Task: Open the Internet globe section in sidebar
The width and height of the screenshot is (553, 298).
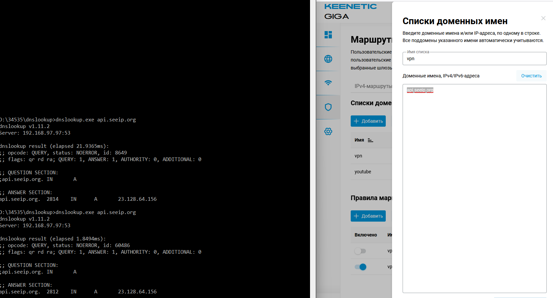Action: [328, 59]
